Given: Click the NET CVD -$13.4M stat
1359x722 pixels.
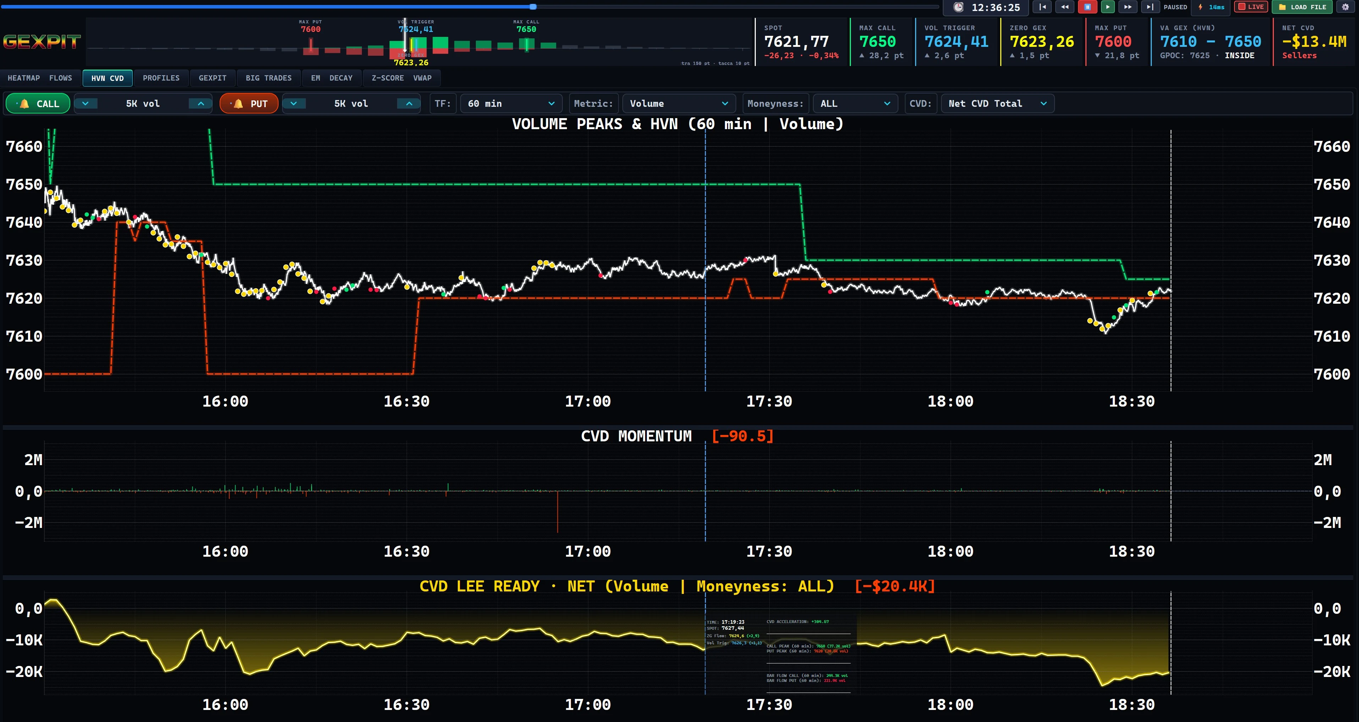Looking at the screenshot, I should [1314, 42].
